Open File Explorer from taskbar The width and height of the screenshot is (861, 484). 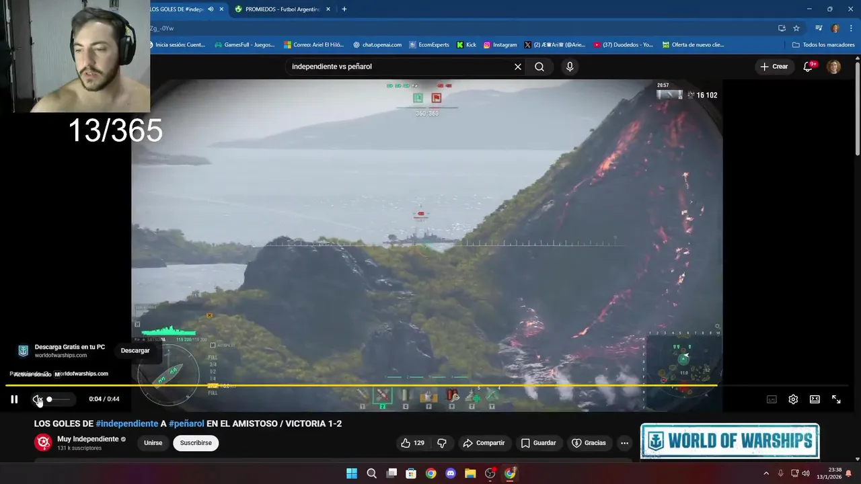[x=470, y=473]
